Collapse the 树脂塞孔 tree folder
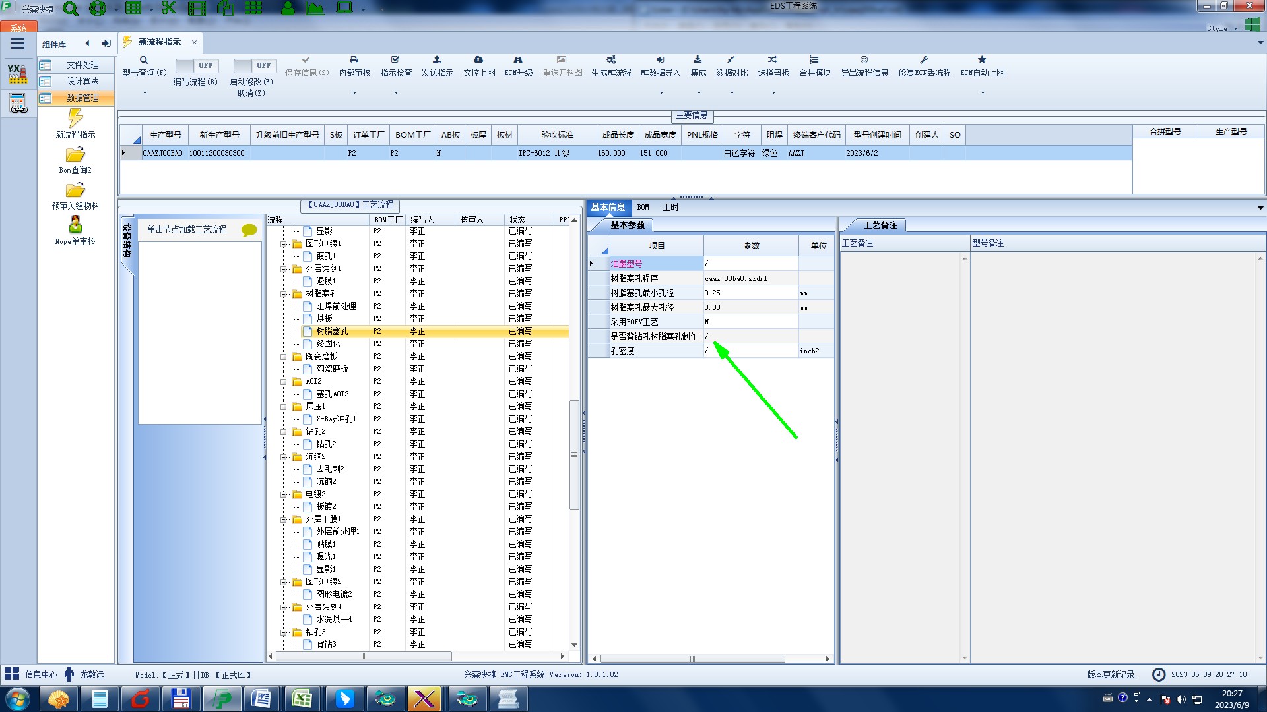This screenshot has width=1267, height=712. [x=284, y=294]
